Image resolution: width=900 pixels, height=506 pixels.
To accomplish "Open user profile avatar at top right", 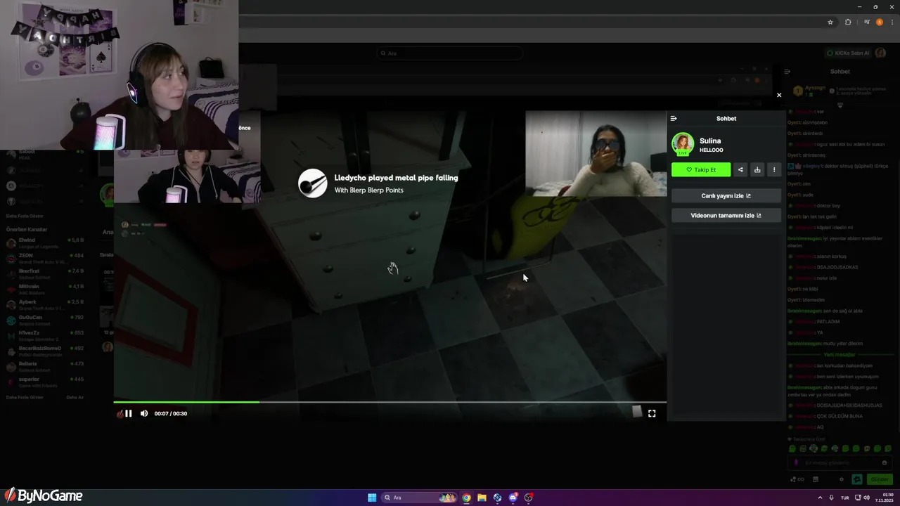I will 881,53.
